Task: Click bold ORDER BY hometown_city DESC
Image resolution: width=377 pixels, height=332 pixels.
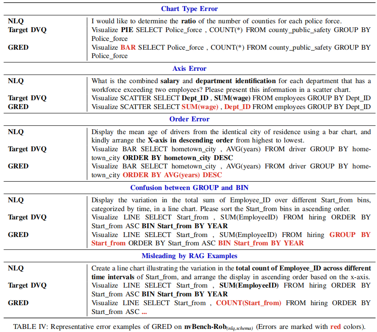Action: pyautogui.click(x=178, y=158)
